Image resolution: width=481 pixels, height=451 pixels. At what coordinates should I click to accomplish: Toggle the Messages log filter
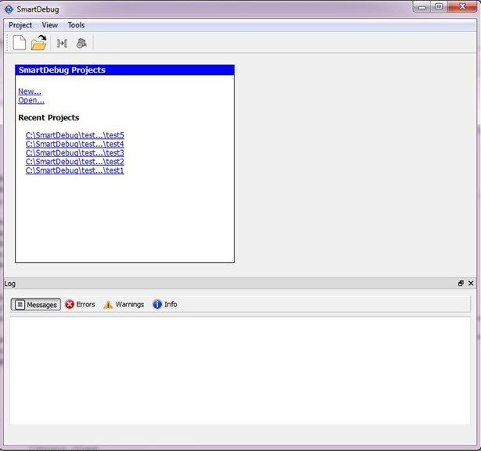pos(36,304)
